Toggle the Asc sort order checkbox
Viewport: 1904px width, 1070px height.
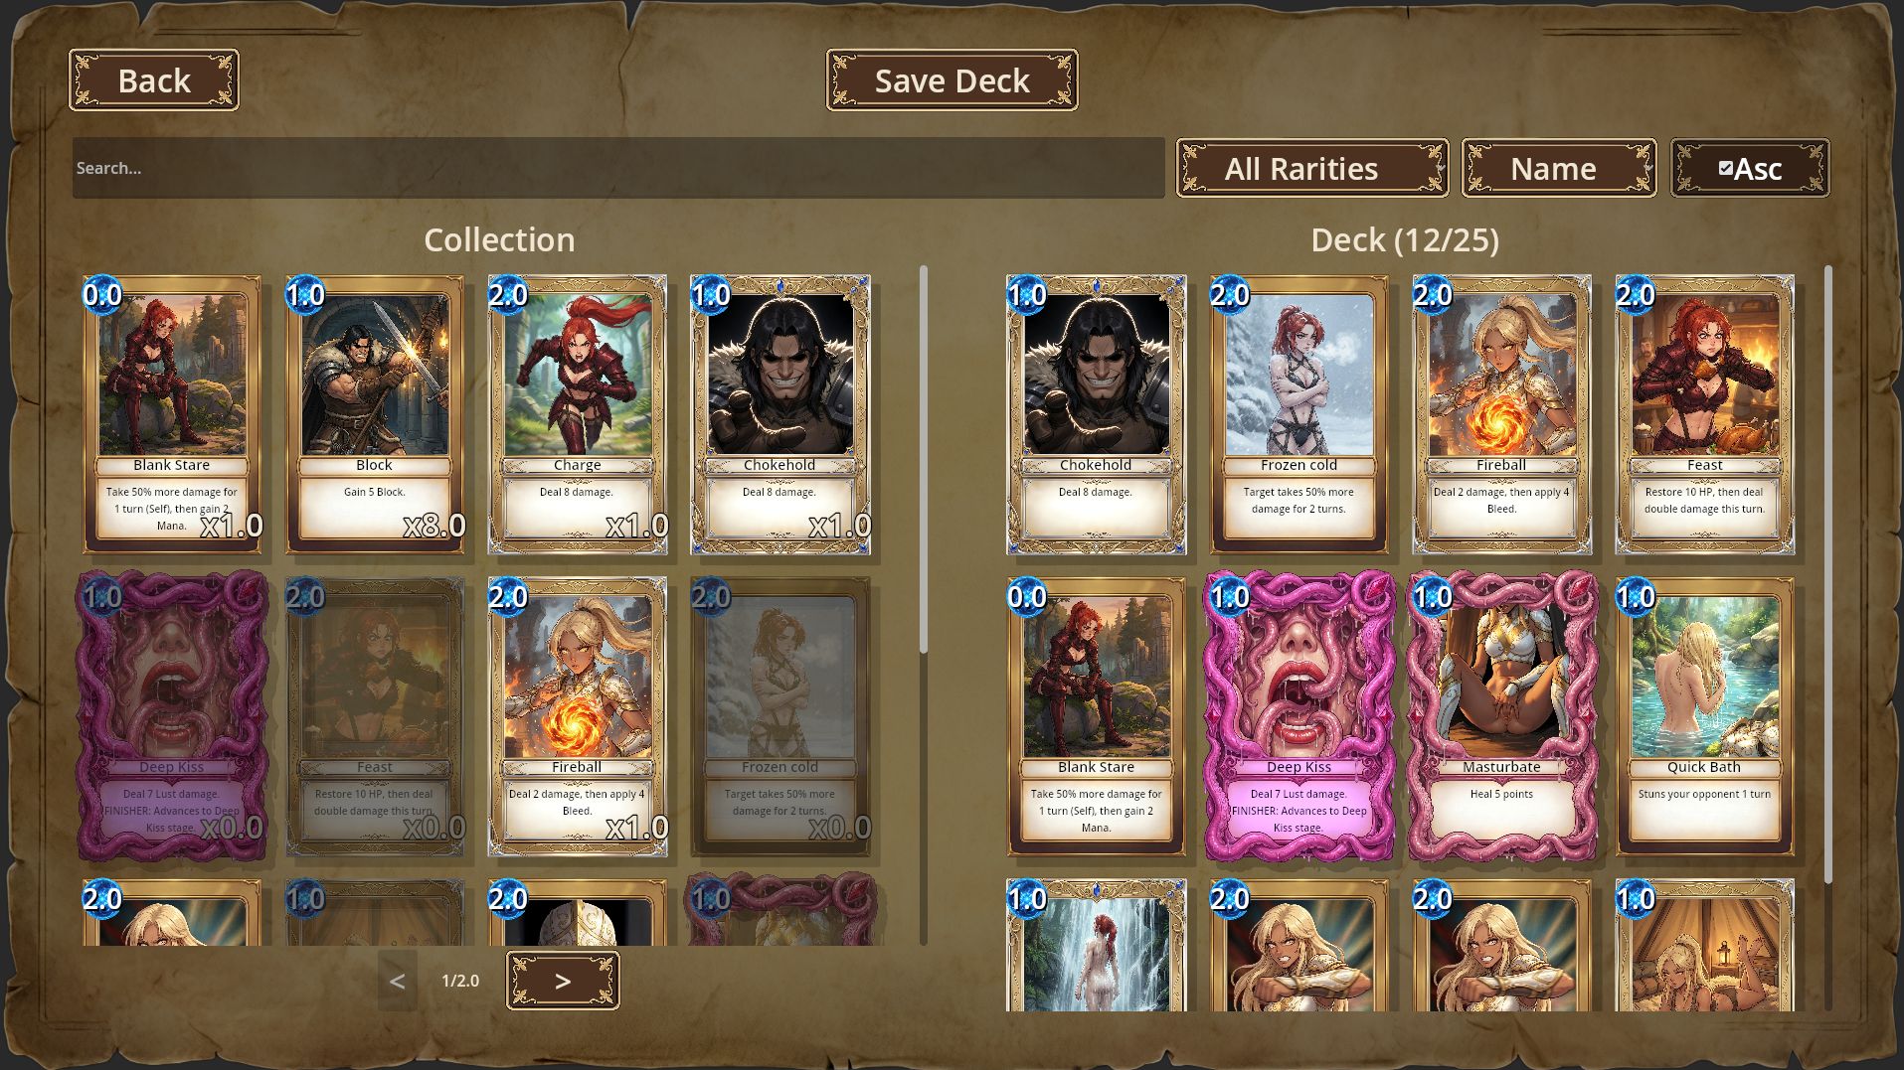(1725, 168)
